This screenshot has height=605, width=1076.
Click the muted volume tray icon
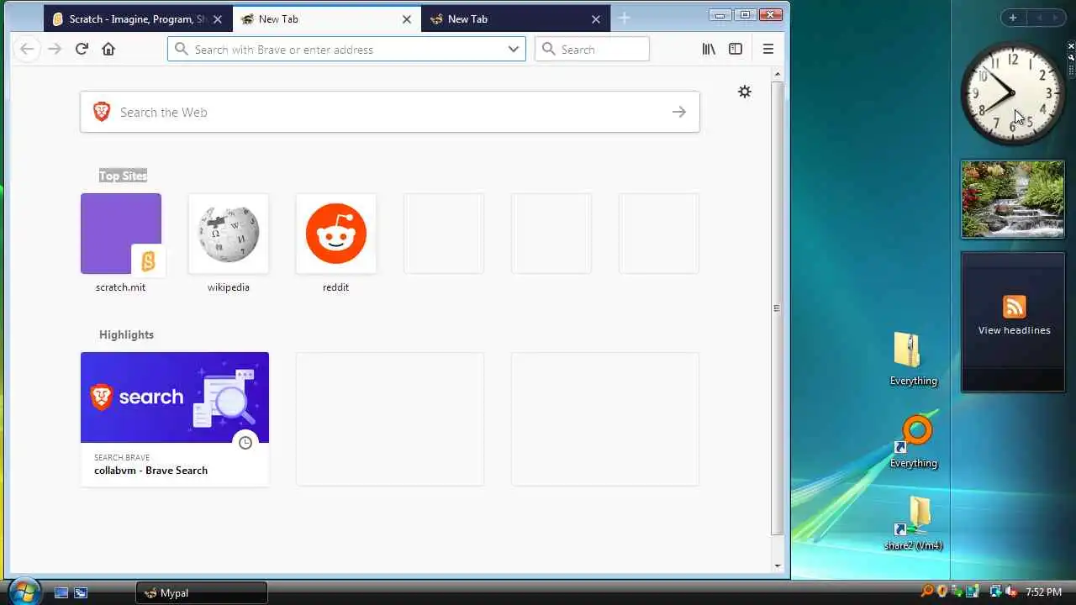[x=1011, y=592]
